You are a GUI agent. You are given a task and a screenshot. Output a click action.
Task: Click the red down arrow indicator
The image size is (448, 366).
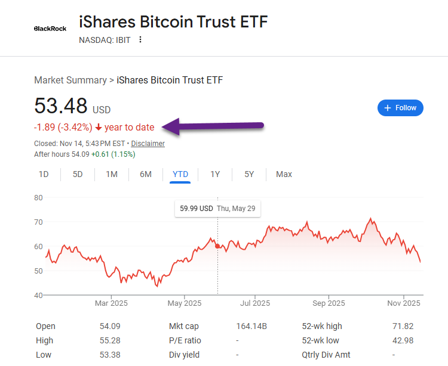(98, 128)
